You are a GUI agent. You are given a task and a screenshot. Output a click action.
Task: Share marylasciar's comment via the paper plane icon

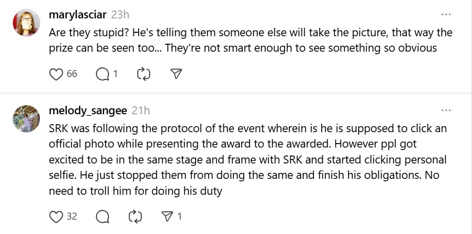176,74
